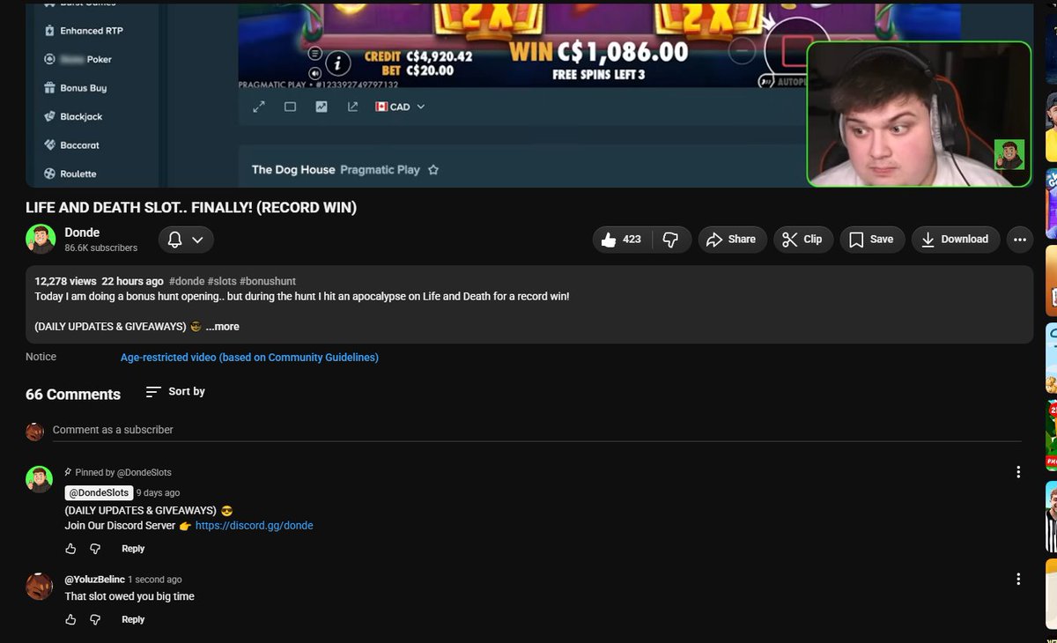Click the #slots hashtag

click(x=222, y=282)
